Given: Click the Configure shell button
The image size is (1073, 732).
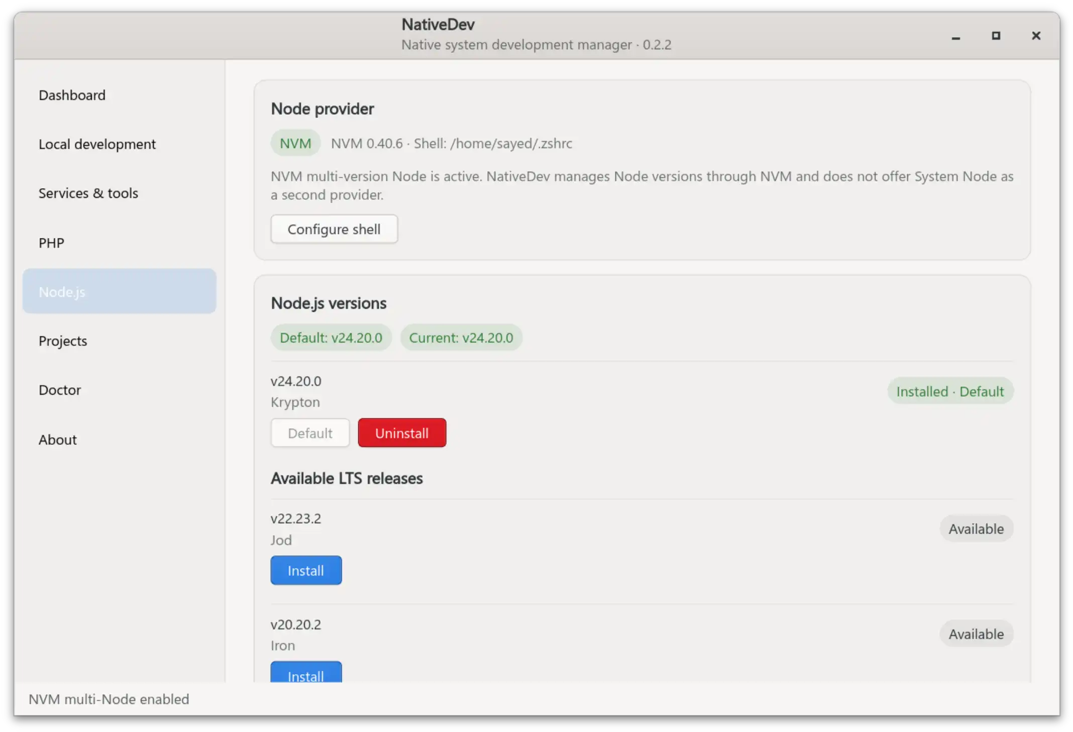Looking at the screenshot, I should pos(334,229).
